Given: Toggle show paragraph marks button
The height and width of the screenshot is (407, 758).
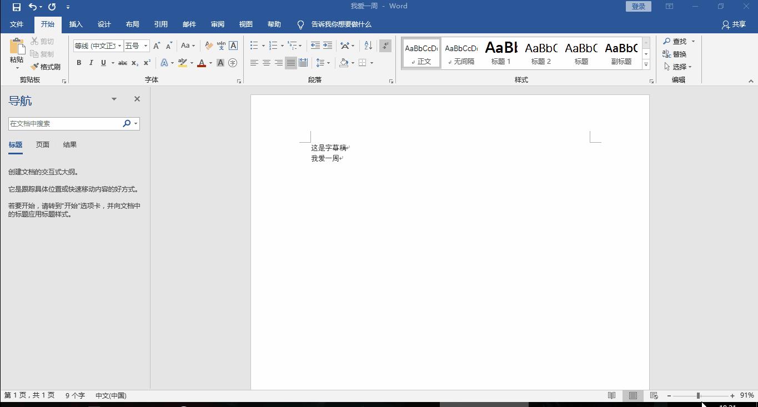Looking at the screenshot, I should (x=385, y=46).
